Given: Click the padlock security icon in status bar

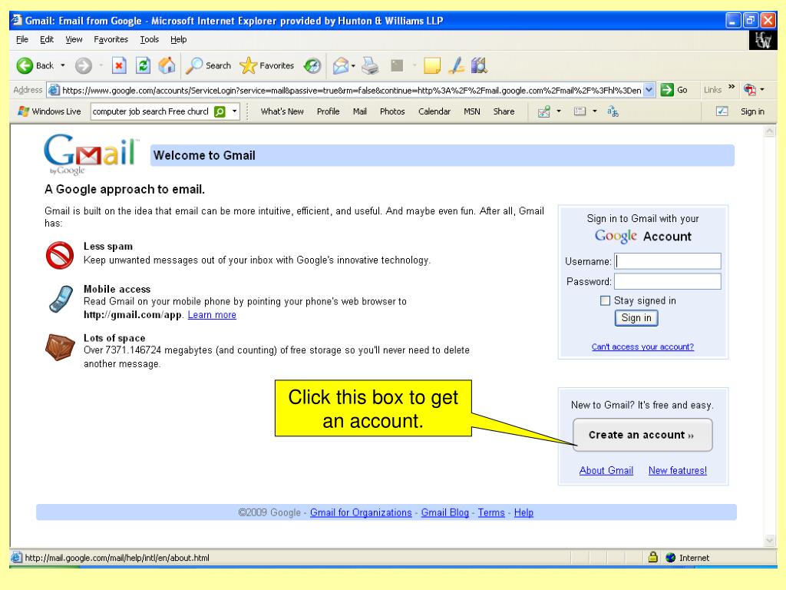Looking at the screenshot, I should point(652,557).
